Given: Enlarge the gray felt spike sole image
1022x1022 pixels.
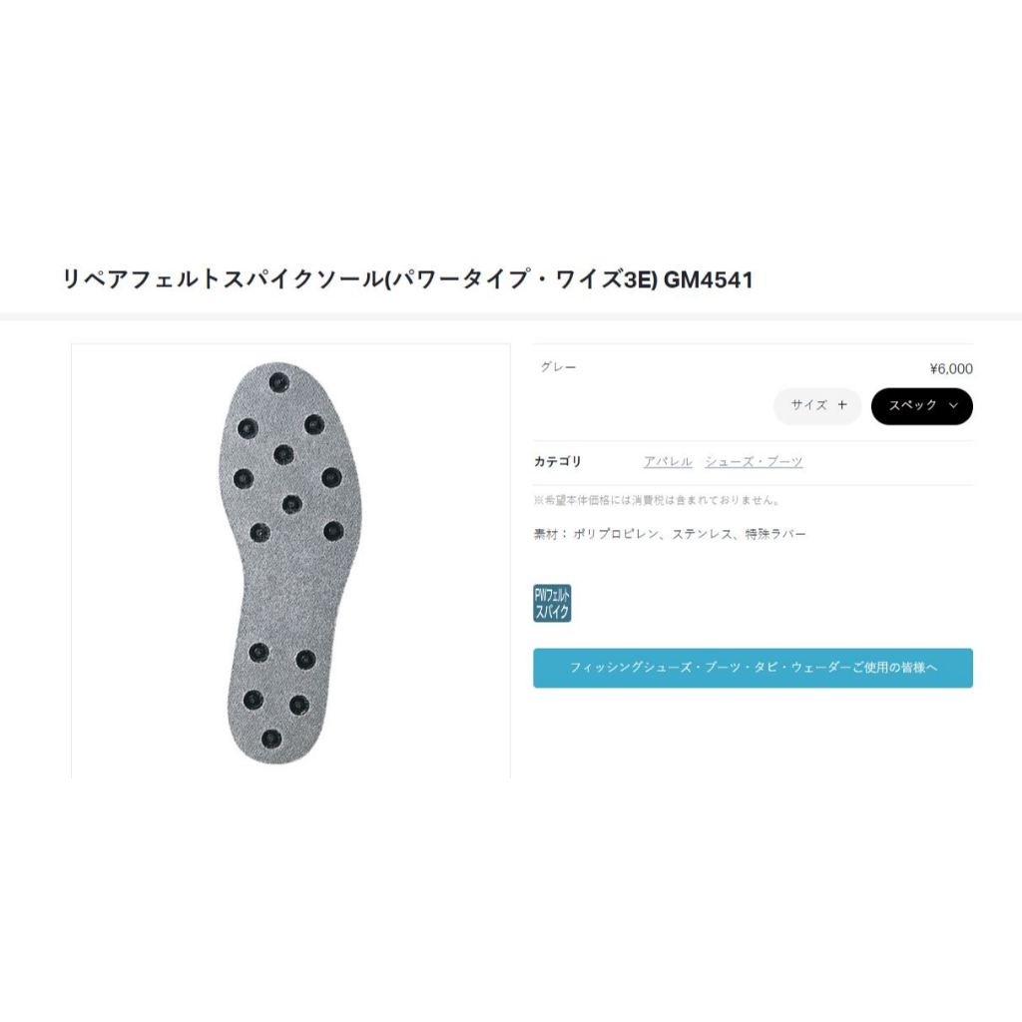Looking at the screenshot, I should coord(290,563).
